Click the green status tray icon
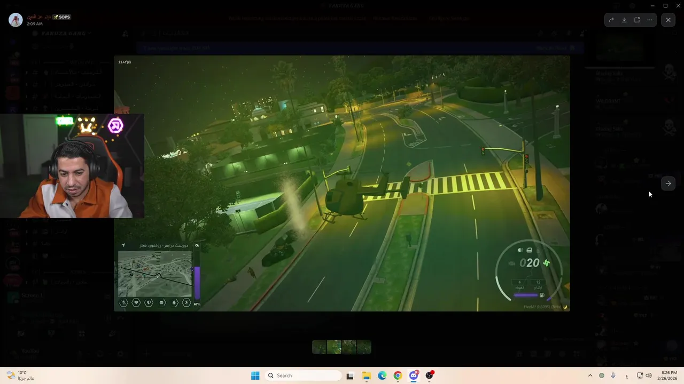This screenshot has width=684, height=384. pos(602,375)
